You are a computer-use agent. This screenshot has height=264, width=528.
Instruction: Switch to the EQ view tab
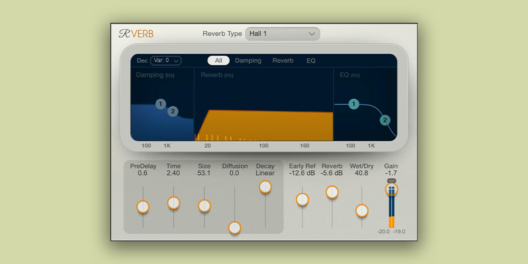311,61
